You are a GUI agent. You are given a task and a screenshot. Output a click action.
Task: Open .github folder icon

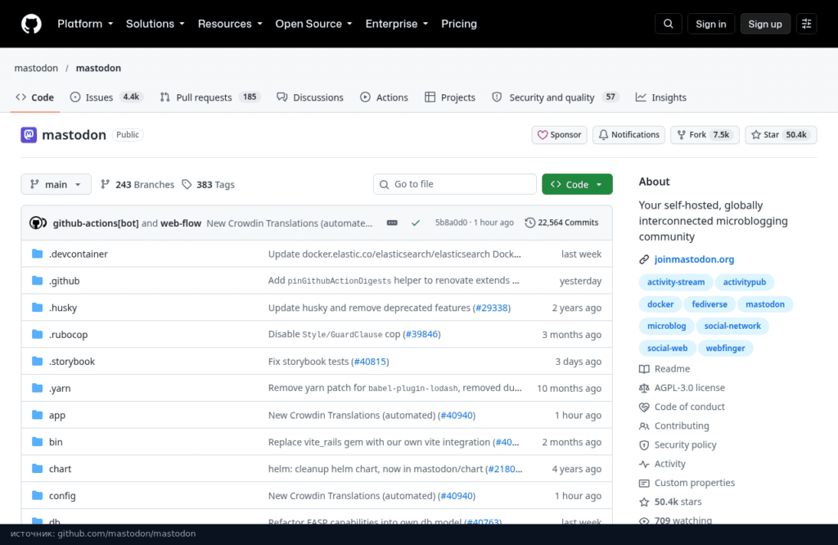point(37,281)
